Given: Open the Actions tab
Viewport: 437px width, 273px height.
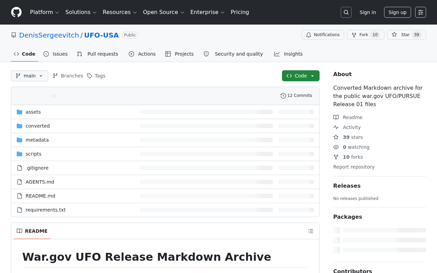Looking at the screenshot, I should (142, 54).
